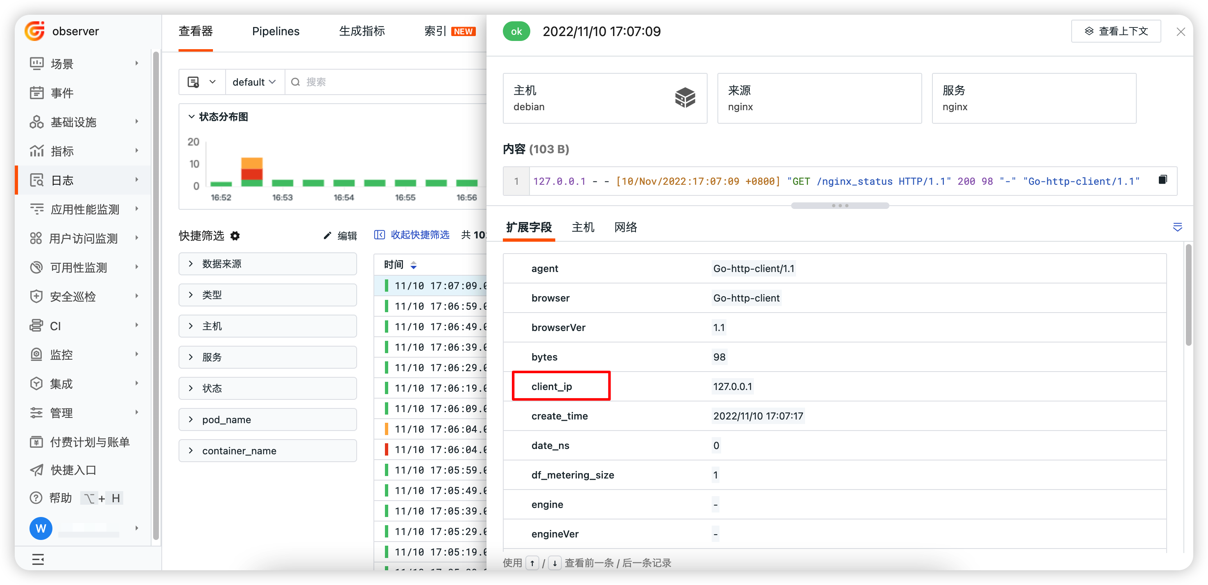1208x585 pixels.
Task: Open quick filter settings gear
Action: click(235, 236)
